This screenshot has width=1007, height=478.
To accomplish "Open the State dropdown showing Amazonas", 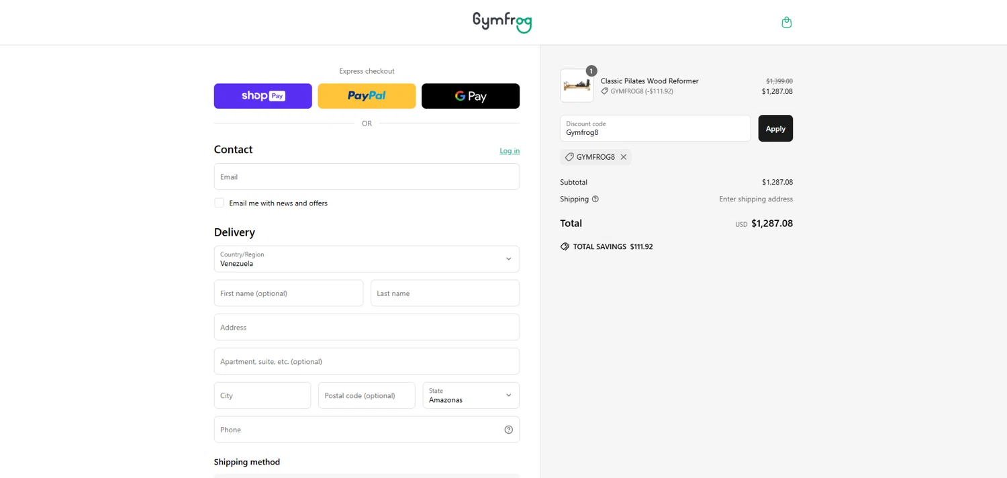I will (x=471, y=395).
